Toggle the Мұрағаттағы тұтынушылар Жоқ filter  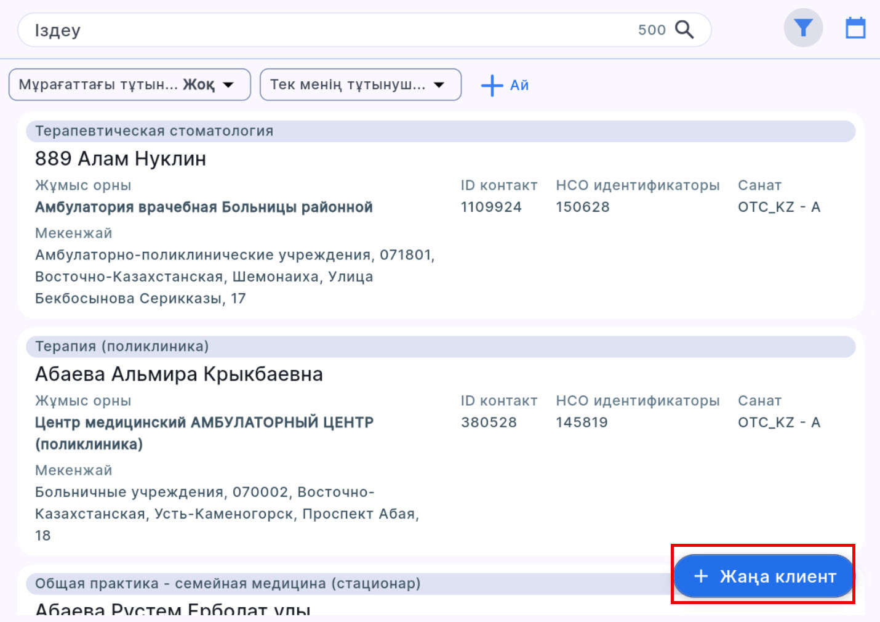[129, 84]
